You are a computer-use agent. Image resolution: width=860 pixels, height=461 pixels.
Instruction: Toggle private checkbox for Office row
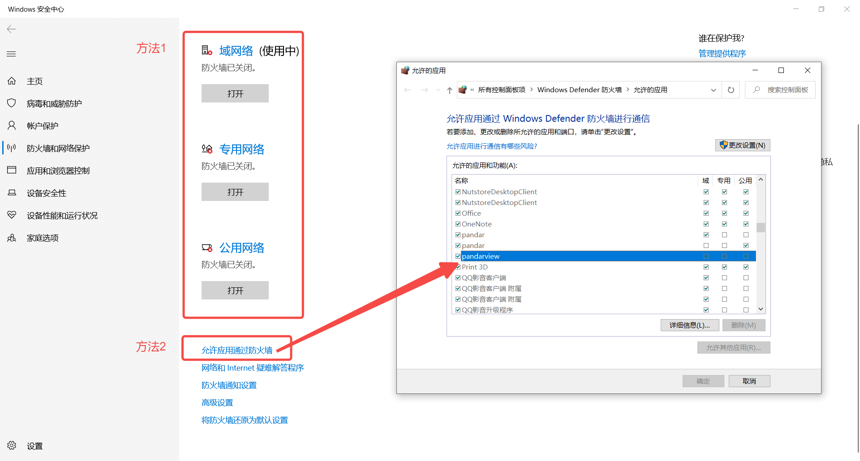point(724,213)
